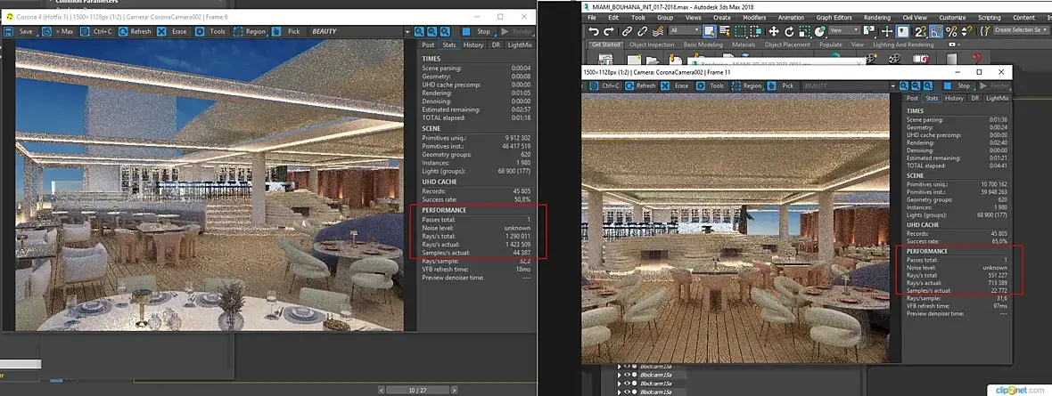Viewport: 1052px width, 396px height.
Task: Stop rendering in left Corona VFB
Action: 478,31
